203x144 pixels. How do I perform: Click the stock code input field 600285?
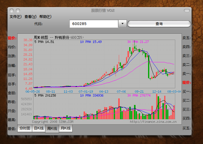[94, 24]
